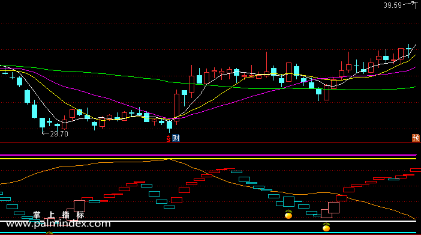The width and height of the screenshot is (421, 235).
Task: Click the 29.70 low price label
Action: pos(59,134)
